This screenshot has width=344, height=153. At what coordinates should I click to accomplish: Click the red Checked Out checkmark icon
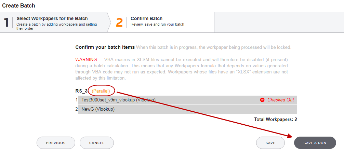coord(262,100)
